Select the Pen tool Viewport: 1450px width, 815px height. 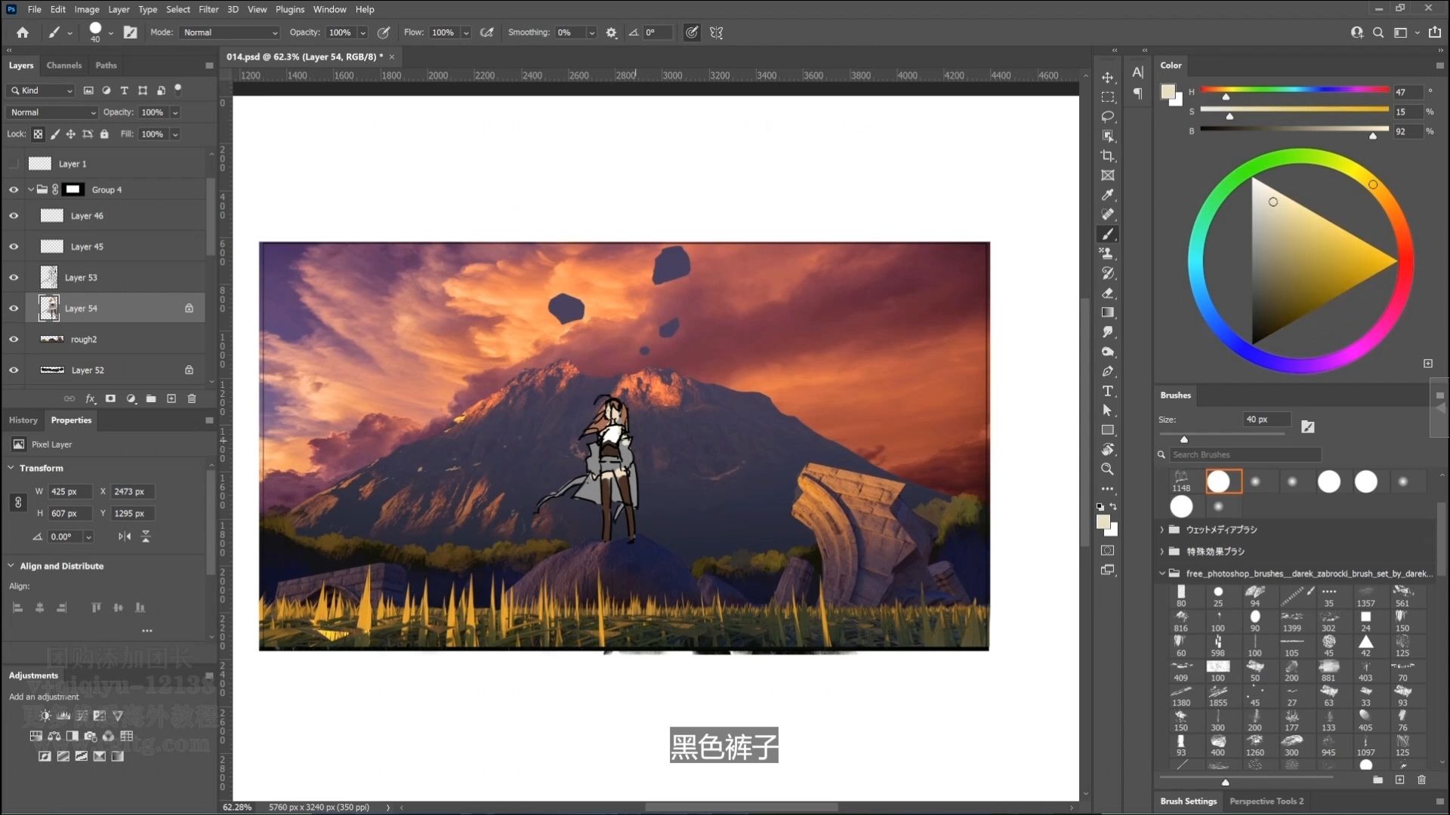click(x=1107, y=372)
